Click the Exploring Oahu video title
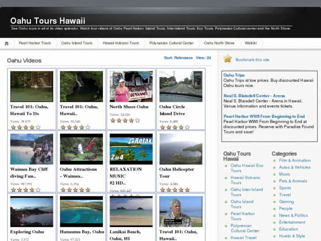This screenshot has height=241, width=321. point(27,232)
